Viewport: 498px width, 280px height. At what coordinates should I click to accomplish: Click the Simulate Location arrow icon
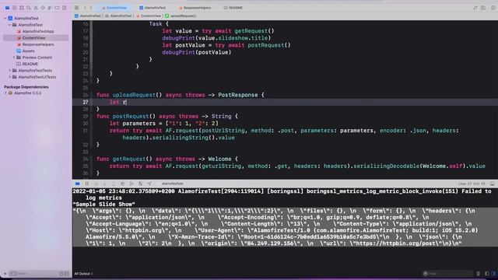point(149,184)
